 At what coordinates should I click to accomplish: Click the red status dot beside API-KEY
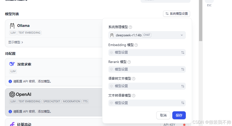click(x=184, y=125)
